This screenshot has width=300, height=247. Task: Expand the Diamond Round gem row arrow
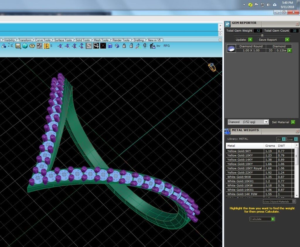pos(290,50)
